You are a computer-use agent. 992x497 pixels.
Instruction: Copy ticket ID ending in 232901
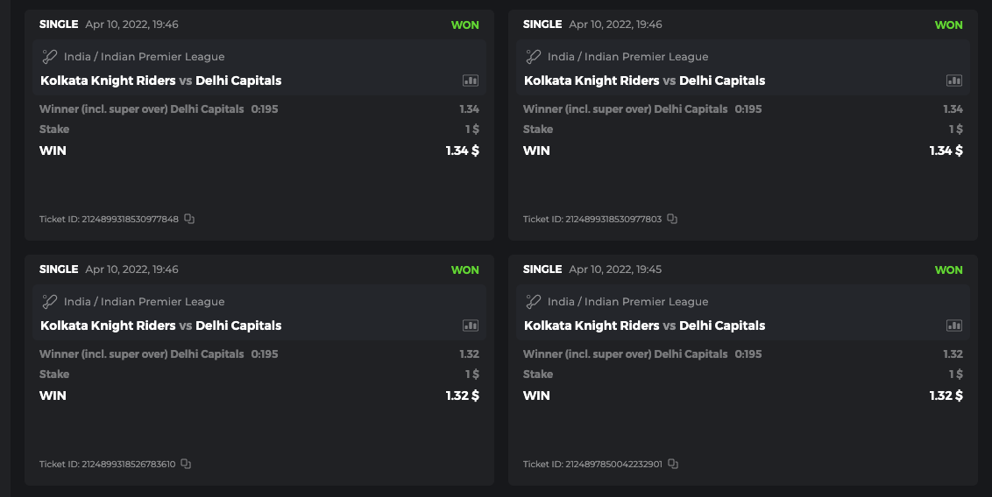click(673, 464)
